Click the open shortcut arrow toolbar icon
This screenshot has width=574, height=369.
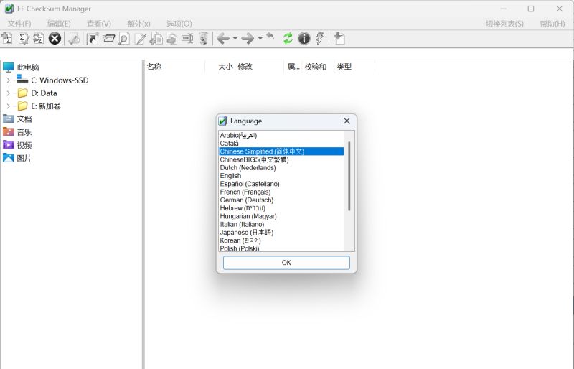93,39
